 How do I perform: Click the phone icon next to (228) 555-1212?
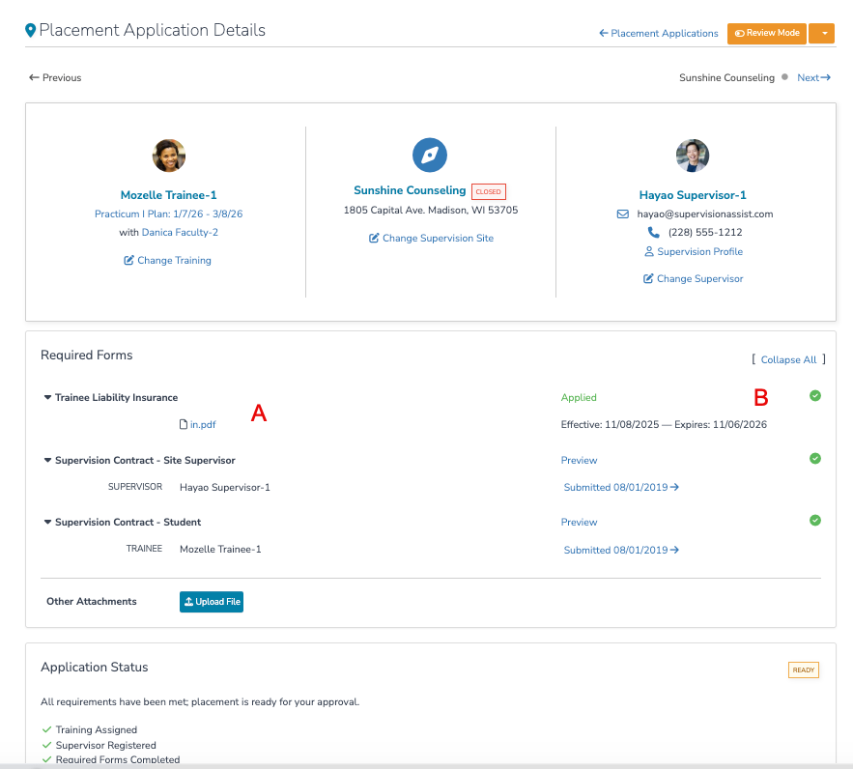click(x=653, y=232)
